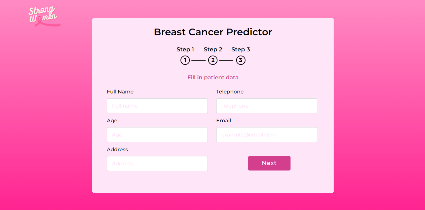
Task: Select the Step 1 circle indicator
Action: pos(185,60)
